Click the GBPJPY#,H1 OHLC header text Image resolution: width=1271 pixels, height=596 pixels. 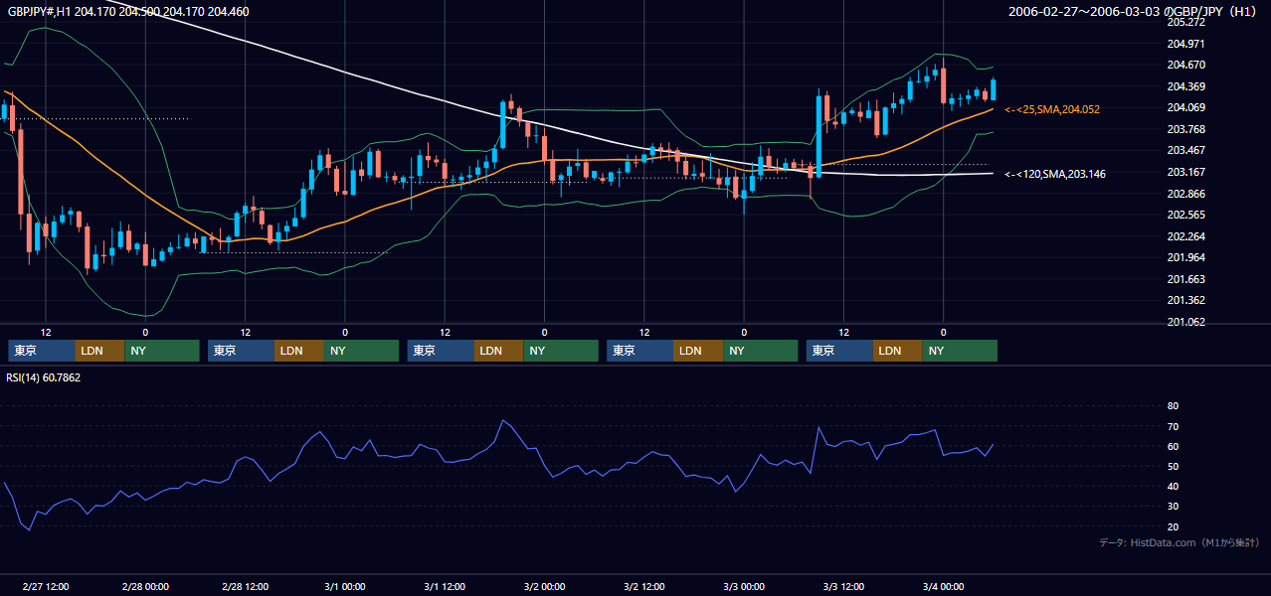click(x=128, y=12)
